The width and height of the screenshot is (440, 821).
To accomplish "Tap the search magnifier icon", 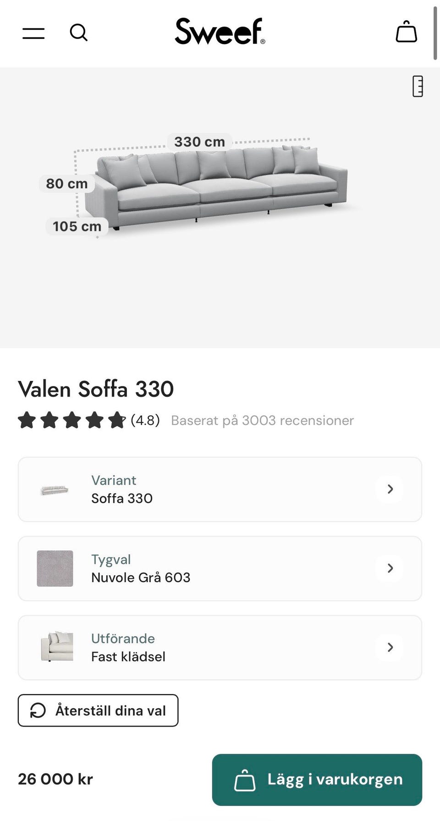I will point(78,33).
